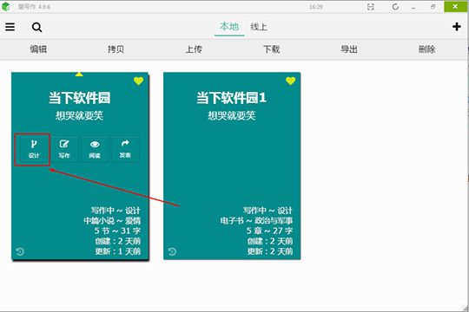Open 阅读 eye icon on the 当下软件园 card

95,149
